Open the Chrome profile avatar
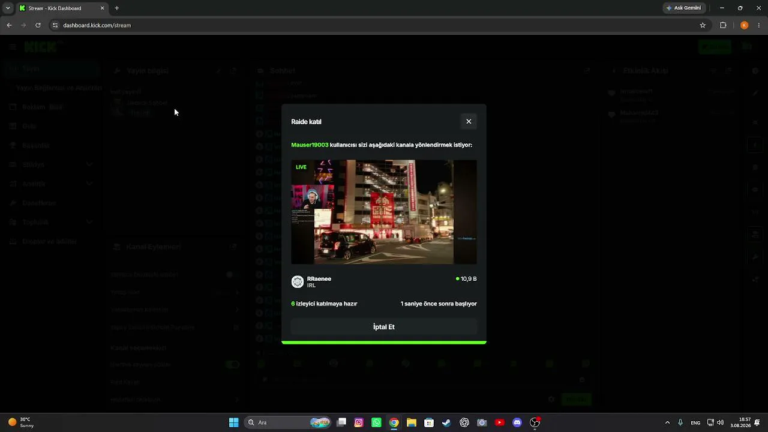768x432 pixels. click(x=744, y=25)
